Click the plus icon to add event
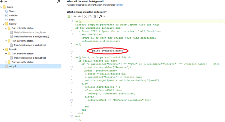Viewport: 225px width, 122px height. (x=1, y=1)
